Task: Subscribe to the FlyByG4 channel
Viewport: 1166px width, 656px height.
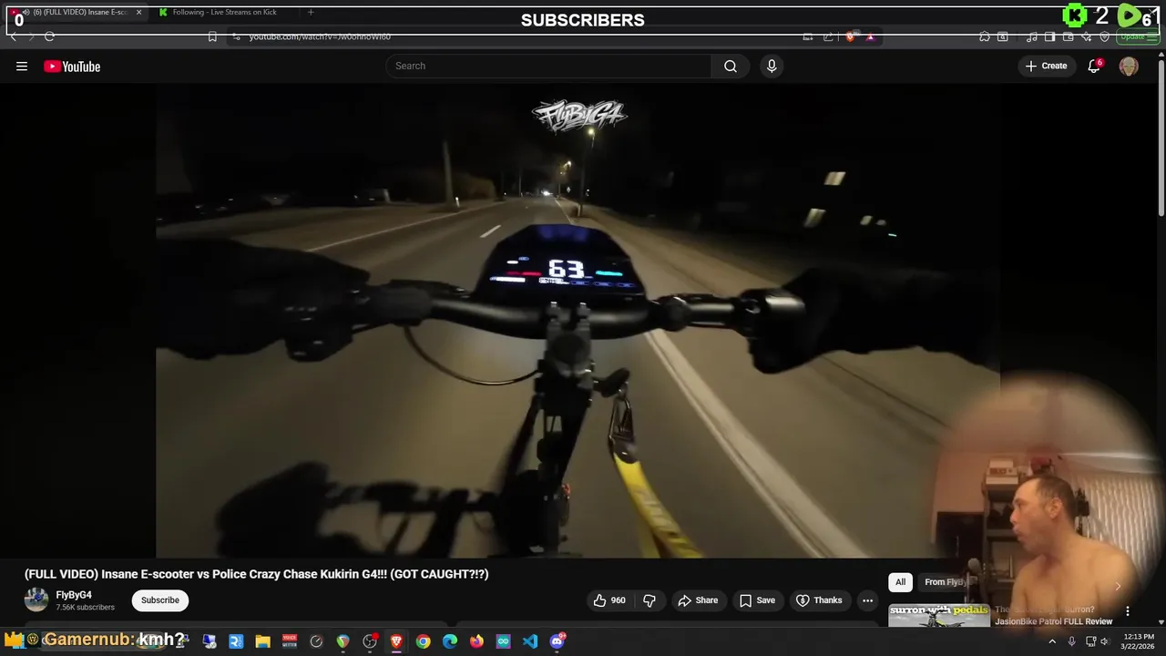Action: [x=160, y=600]
